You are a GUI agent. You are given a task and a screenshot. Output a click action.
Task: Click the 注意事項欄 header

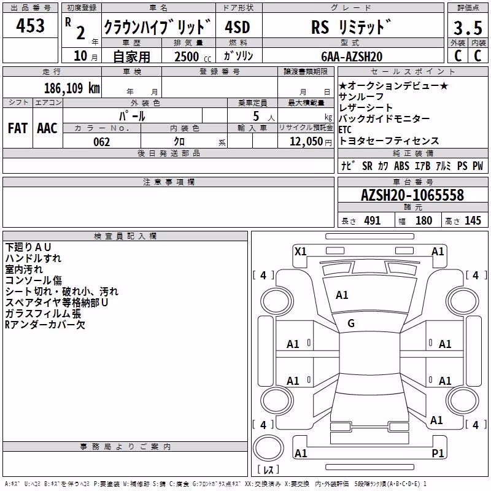click(x=168, y=182)
